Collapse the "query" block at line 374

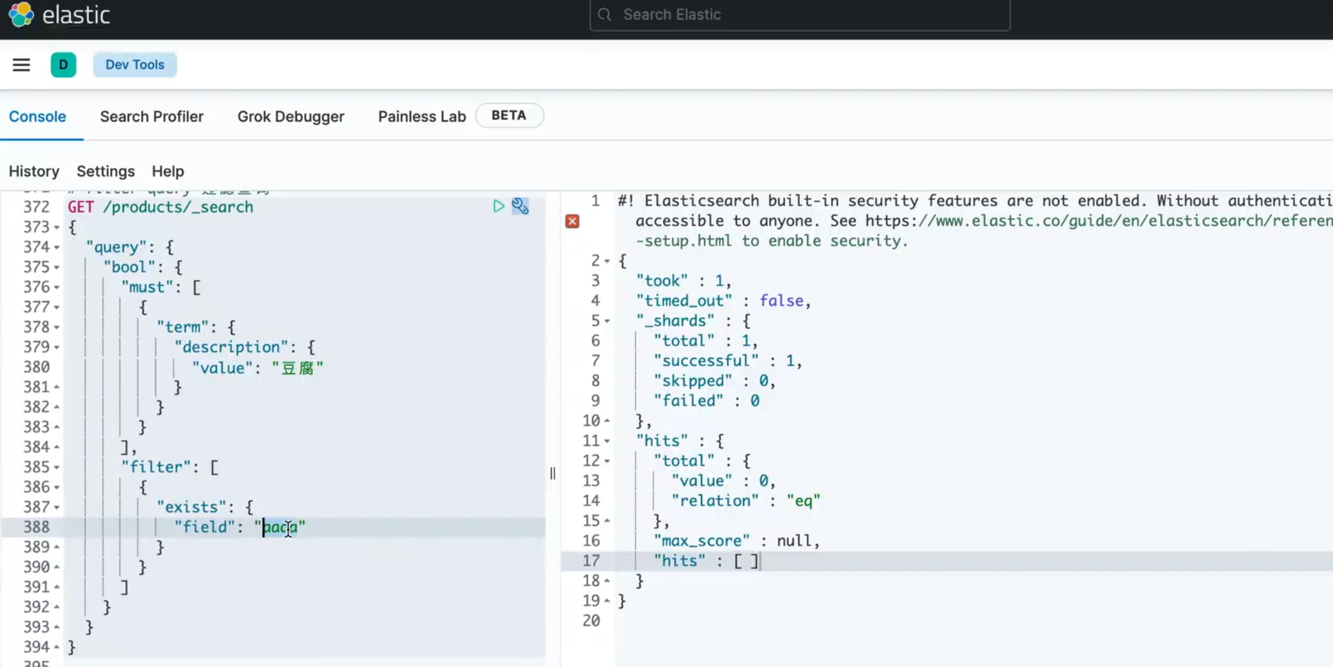tap(57, 247)
